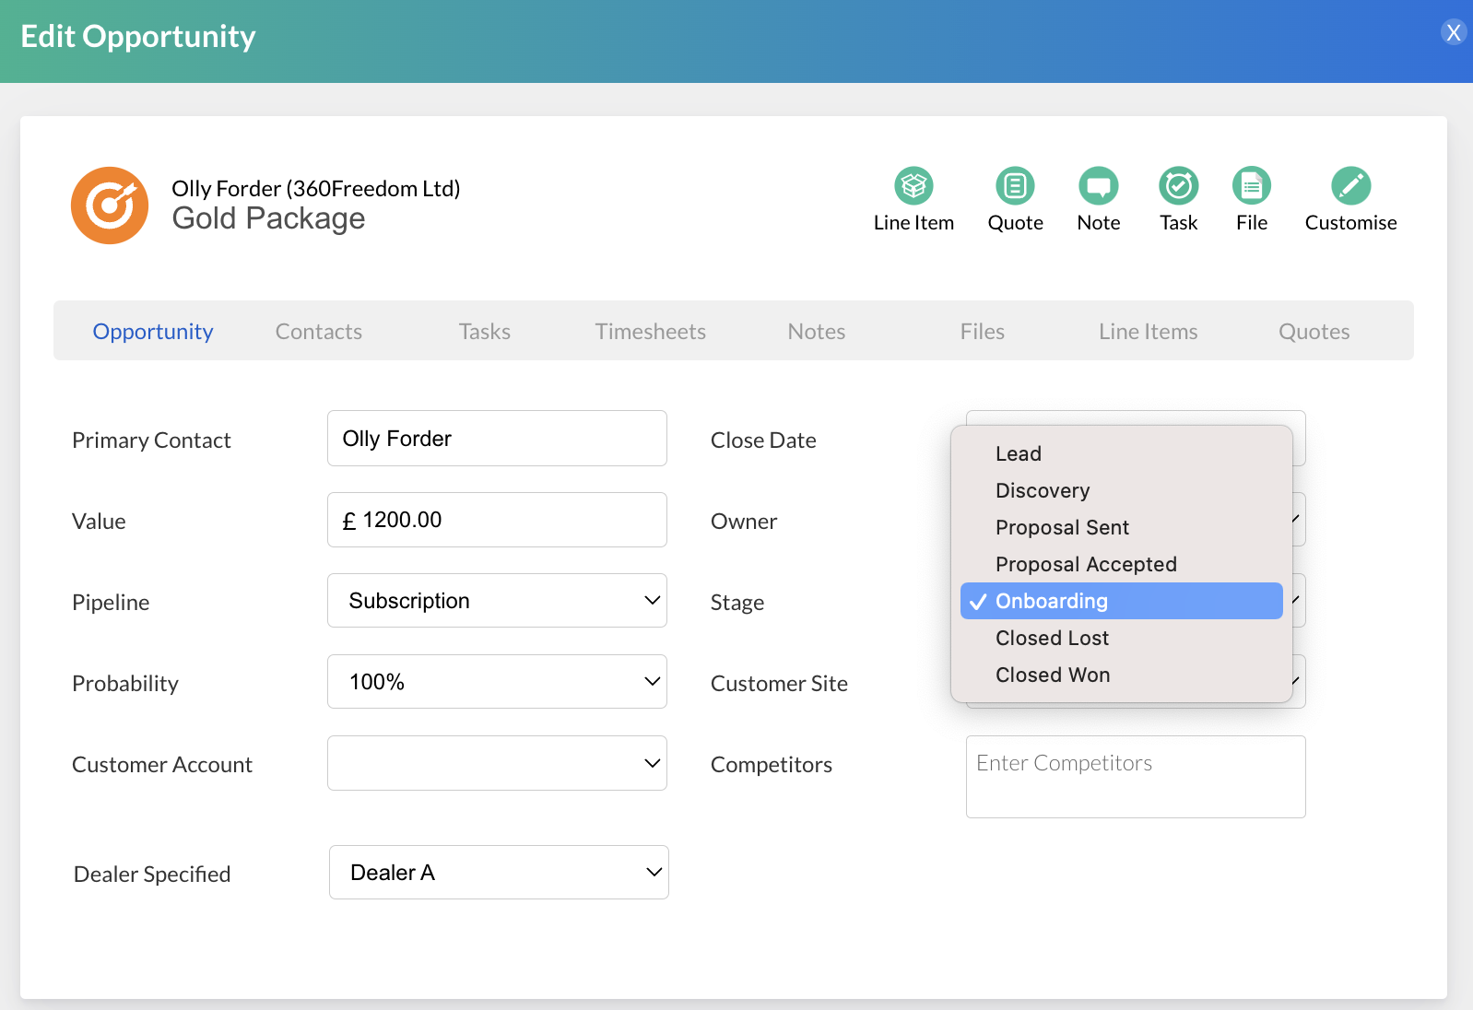Attach a File using the file icon
This screenshot has width=1473, height=1010.
coord(1251,186)
